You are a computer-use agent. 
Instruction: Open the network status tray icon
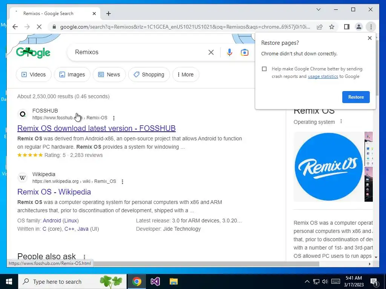(316, 281)
